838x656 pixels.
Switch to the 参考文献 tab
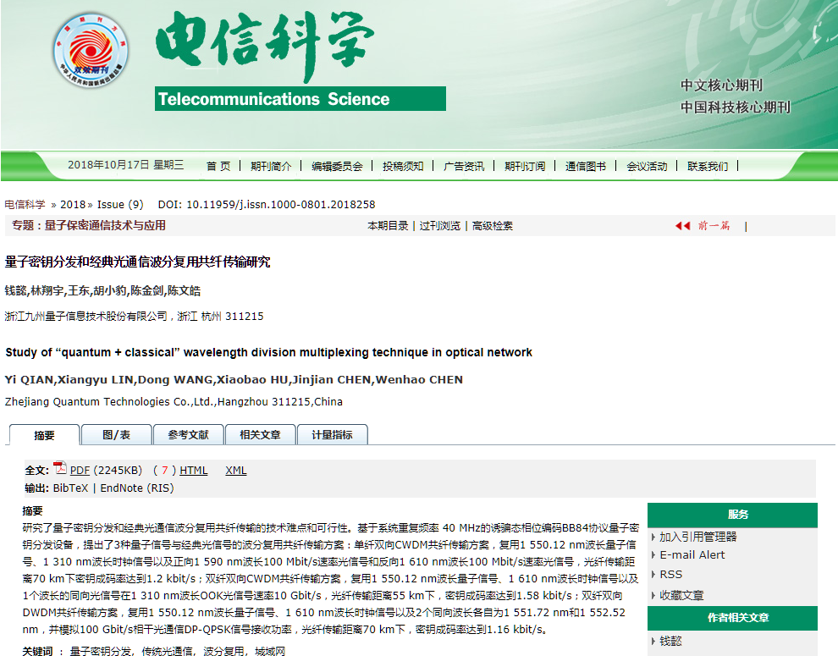(x=188, y=435)
